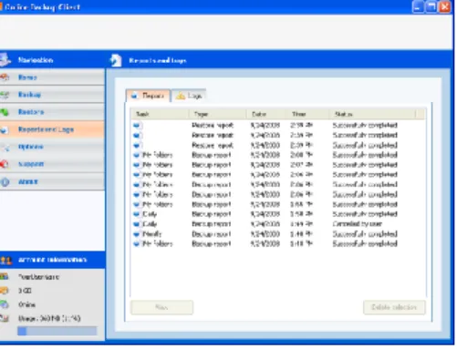
Task: Click the report icon on Canceled row
Action: click(x=137, y=224)
